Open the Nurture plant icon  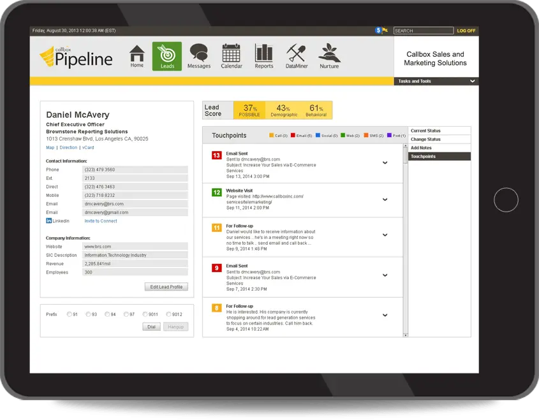(329, 56)
